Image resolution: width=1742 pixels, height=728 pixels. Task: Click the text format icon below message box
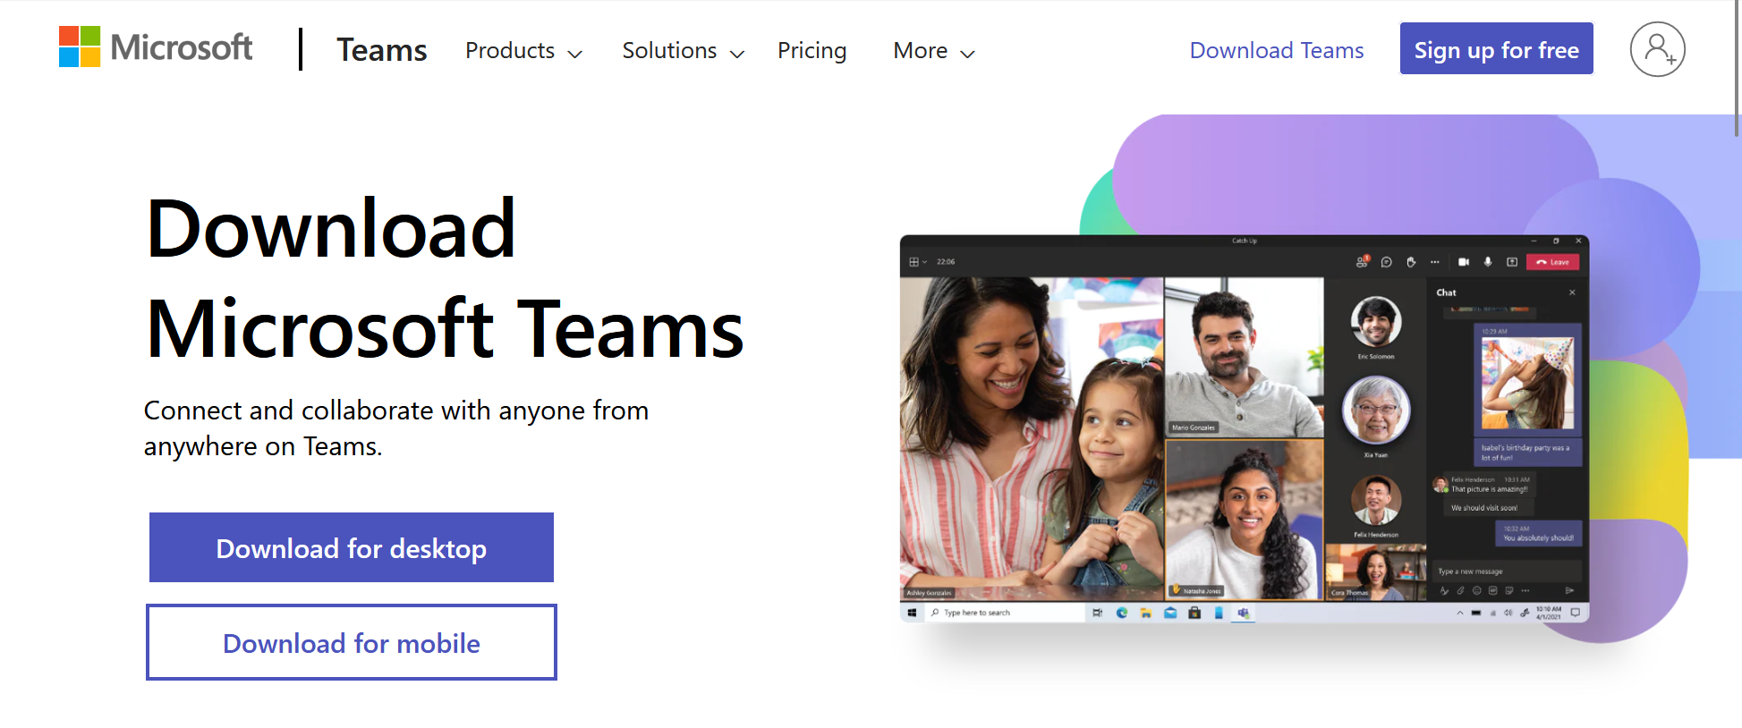click(1444, 590)
